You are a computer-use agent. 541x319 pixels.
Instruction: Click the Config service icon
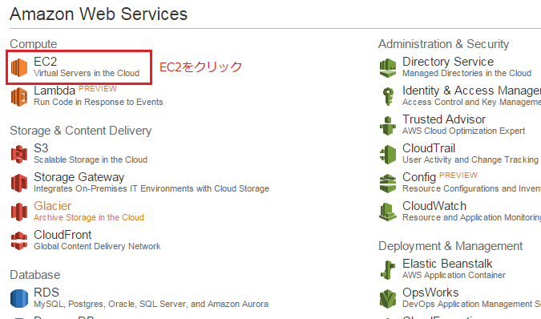pos(388,183)
